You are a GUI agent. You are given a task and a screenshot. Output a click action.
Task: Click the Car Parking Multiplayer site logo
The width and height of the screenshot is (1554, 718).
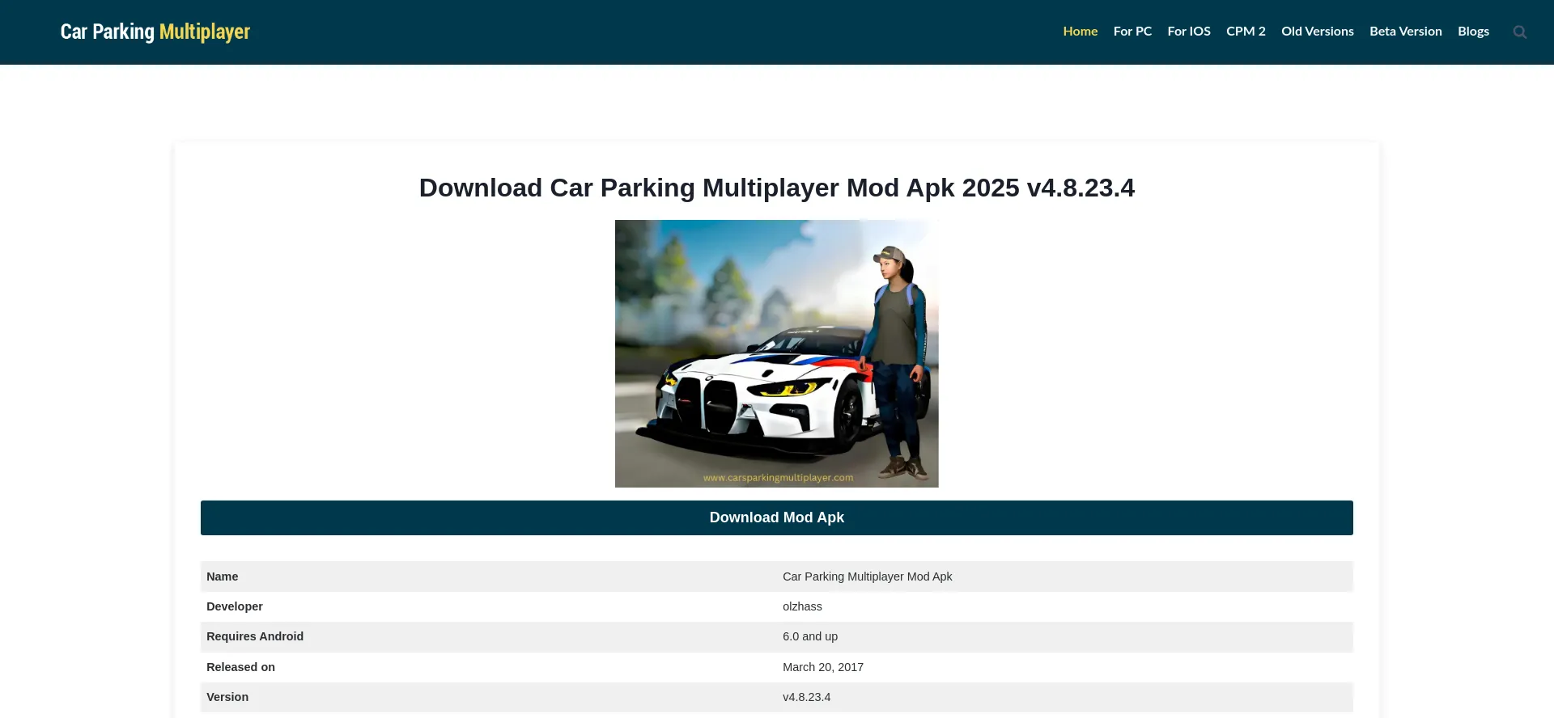(x=155, y=32)
